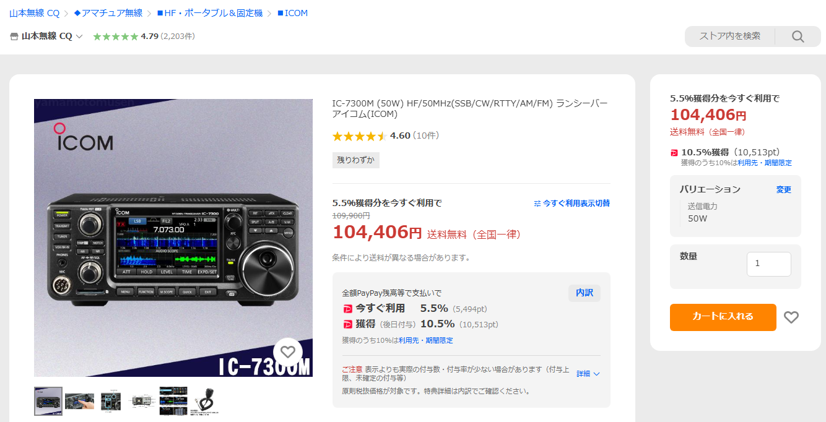Click the heart icon beside cart button
The image size is (826, 422).
[x=791, y=317]
